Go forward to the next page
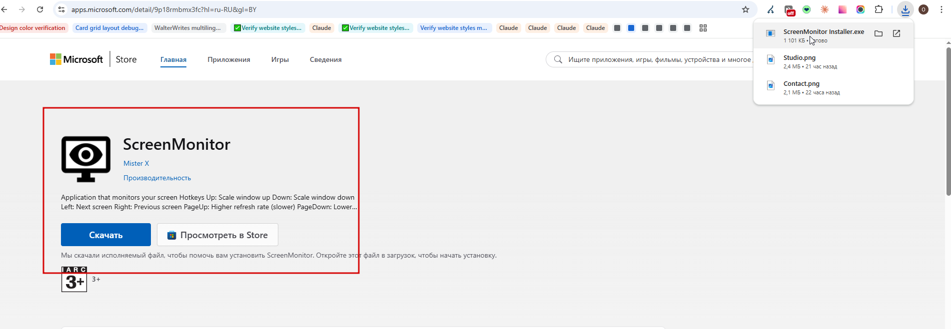 click(22, 9)
